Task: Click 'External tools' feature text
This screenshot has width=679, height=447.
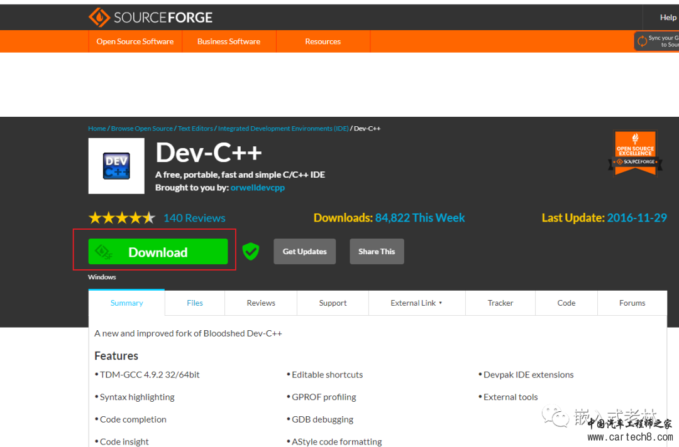Action: tap(511, 397)
